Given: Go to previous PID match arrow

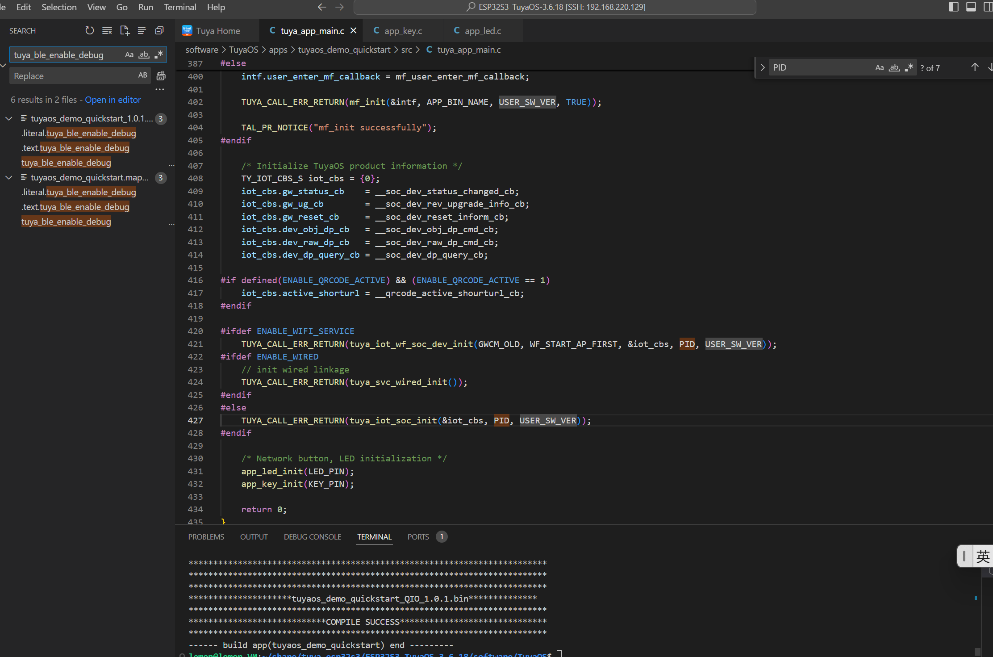Looking at the screenshot, I should coord(975,67).
